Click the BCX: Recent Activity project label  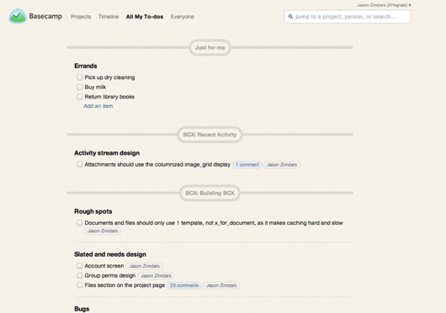[x=210, y=135]
